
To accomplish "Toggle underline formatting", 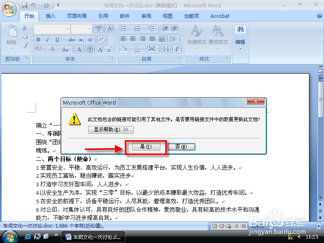I will point(57,40).
